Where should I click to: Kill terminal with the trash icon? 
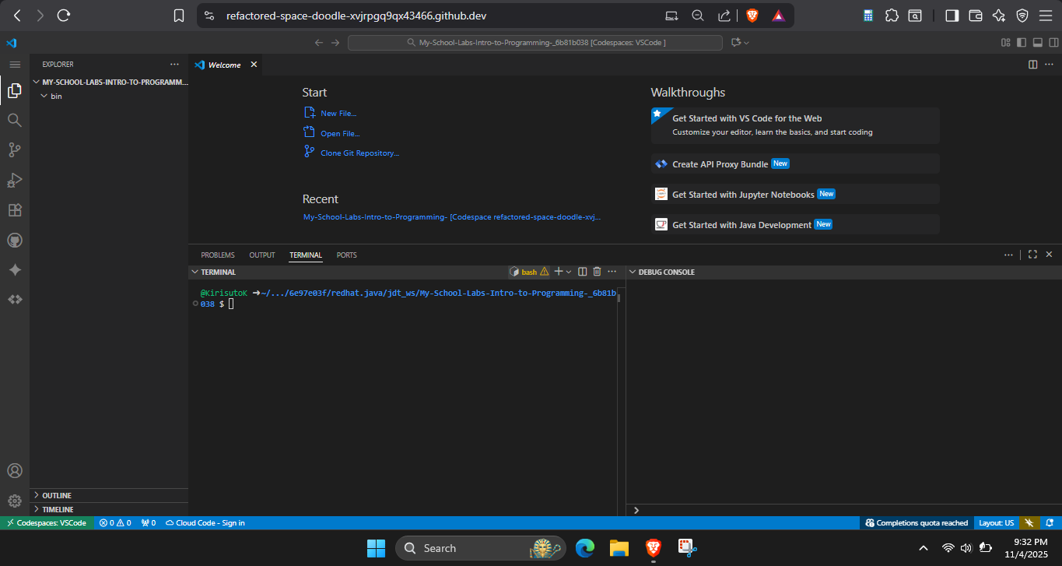point(597,272)
